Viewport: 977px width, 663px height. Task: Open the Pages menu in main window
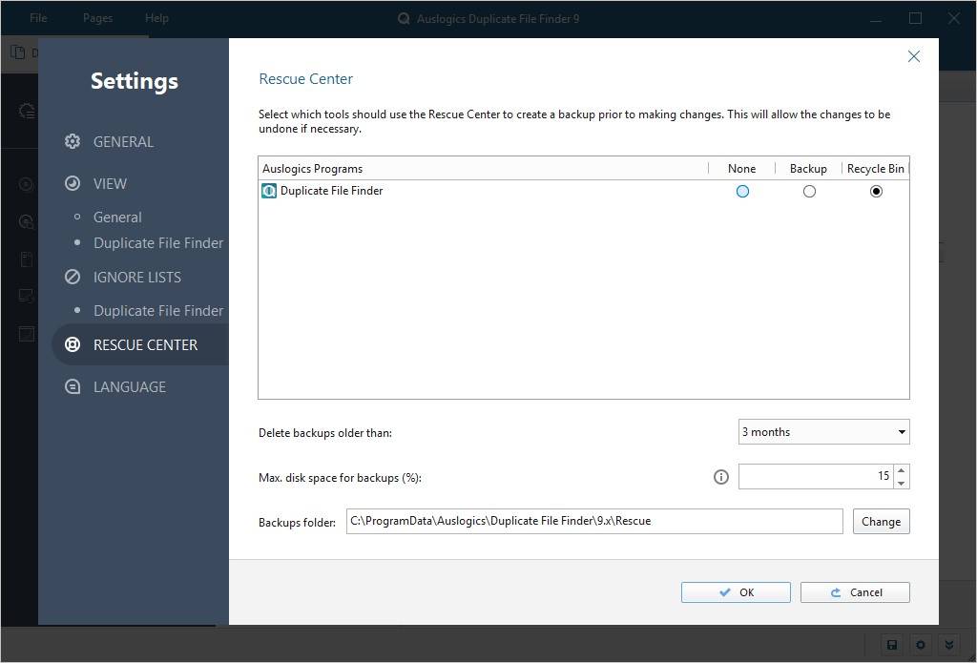[98, 18]
